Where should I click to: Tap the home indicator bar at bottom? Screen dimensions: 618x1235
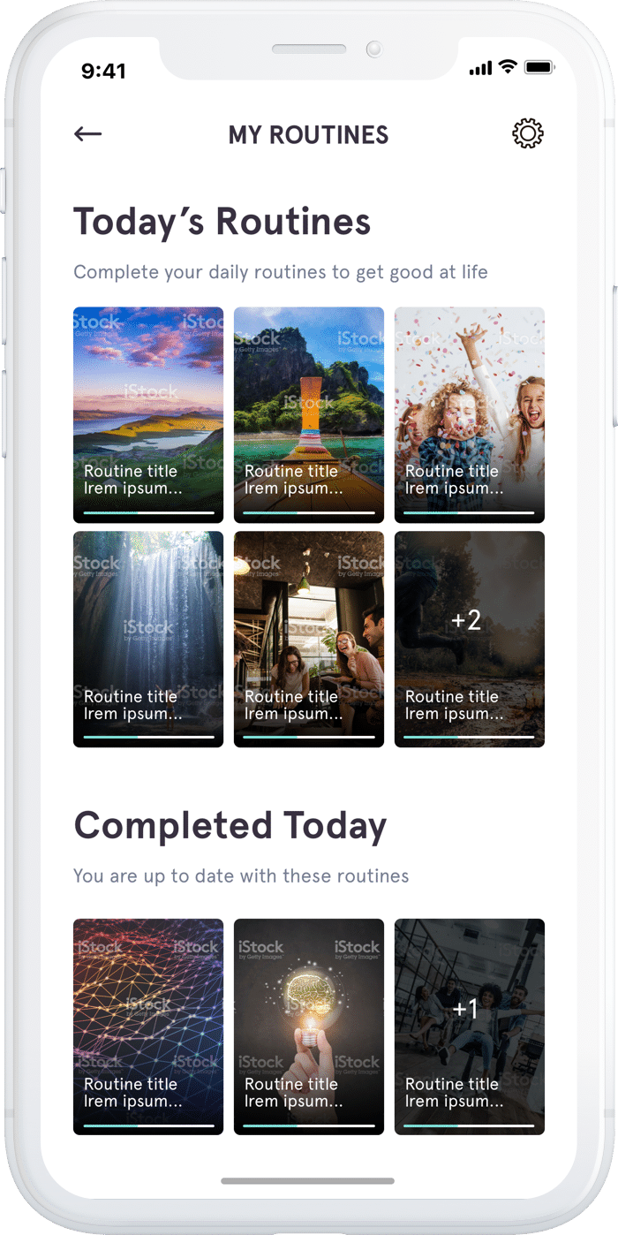(307, 1181)
